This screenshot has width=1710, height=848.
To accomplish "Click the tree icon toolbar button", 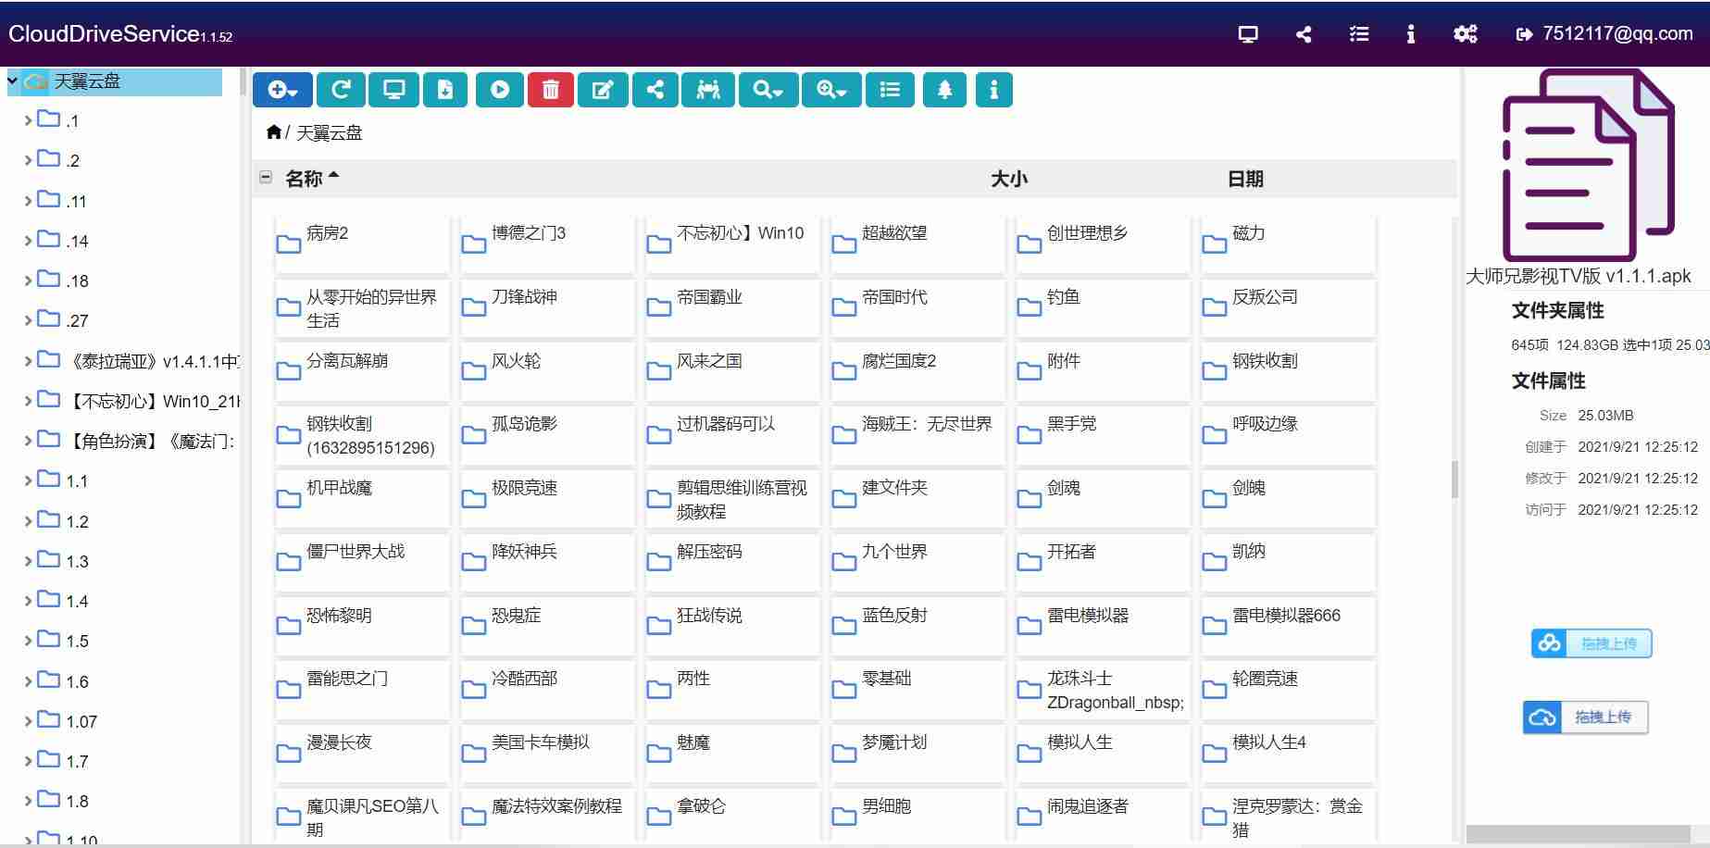I will (944, 90).
